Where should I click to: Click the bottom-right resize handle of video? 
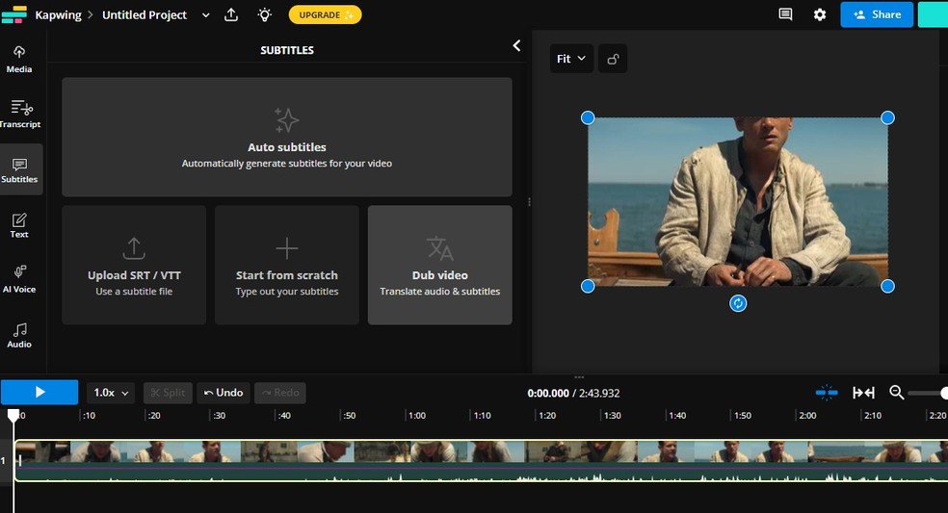(887, 287)
